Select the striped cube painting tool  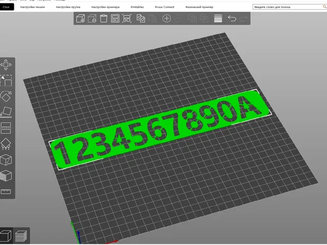point(6,176)
